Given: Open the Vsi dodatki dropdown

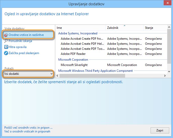Looking at the screenshot, I should [x=28, y=74].
